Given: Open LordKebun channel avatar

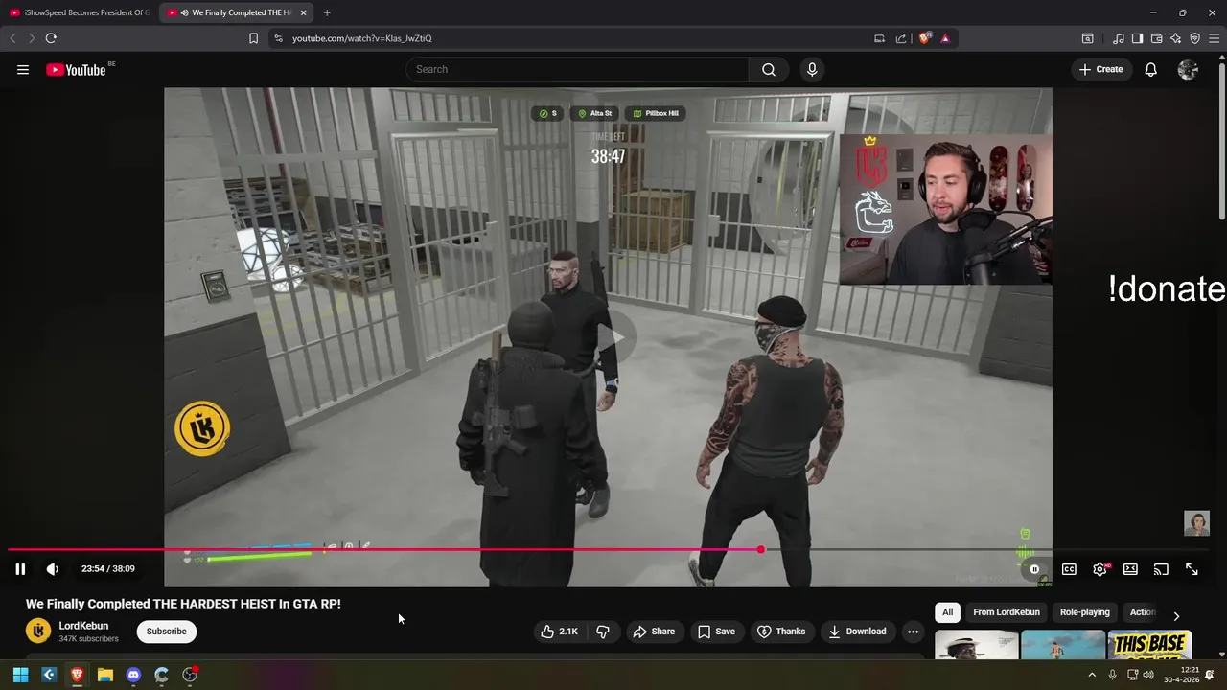Looking at the screenshot, I should [38, 631].
